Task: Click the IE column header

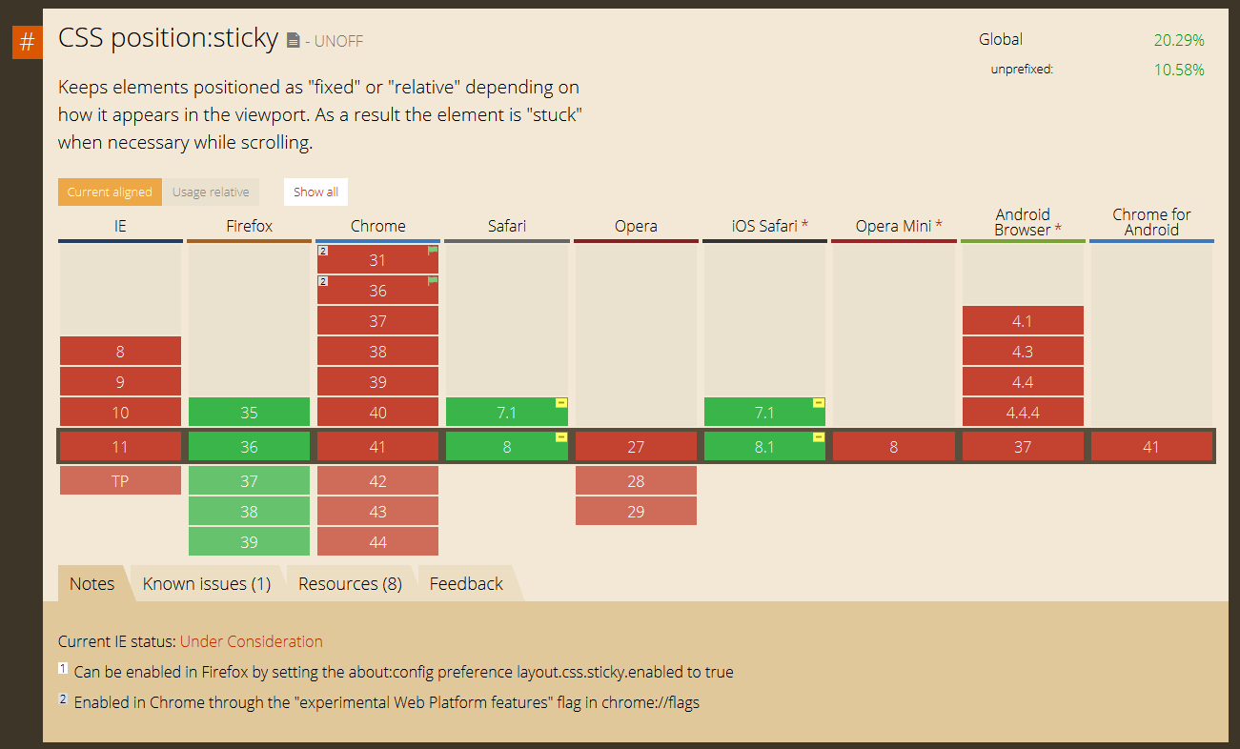Action: (x=120, y=226)
